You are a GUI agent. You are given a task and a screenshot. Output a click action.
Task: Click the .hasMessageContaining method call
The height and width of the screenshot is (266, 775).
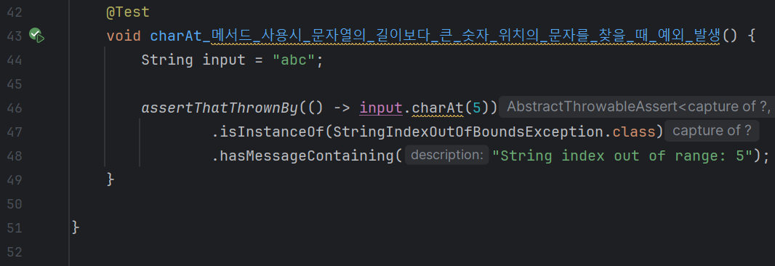point(303,156)
